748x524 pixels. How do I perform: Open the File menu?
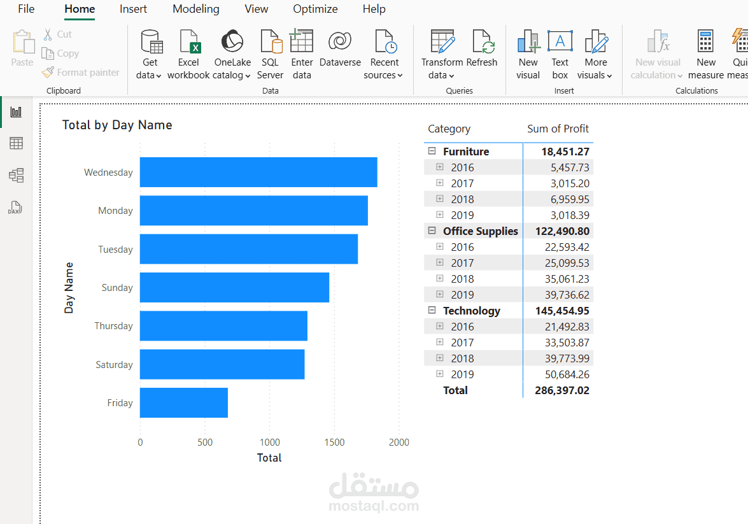coord(25,9)
